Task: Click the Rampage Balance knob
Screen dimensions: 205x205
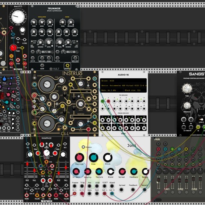Action: pos(46,153)
